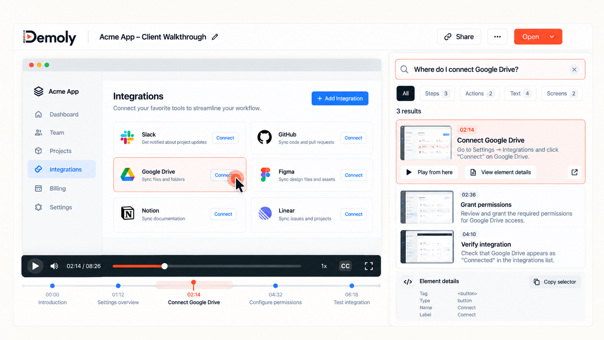The height and width of the screenshot is (340, 604).
Task: Click Play from here on the first result
Action: click(x=429, y=172)
